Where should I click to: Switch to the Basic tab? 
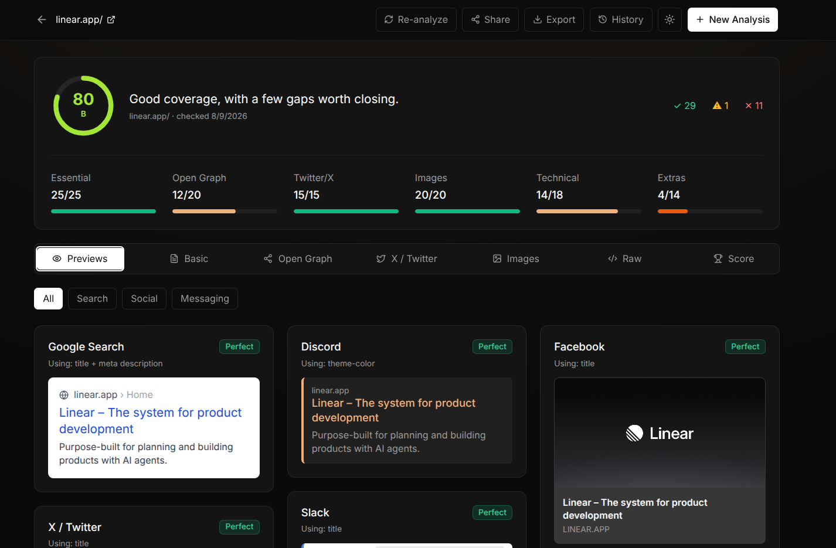point(189,258)
